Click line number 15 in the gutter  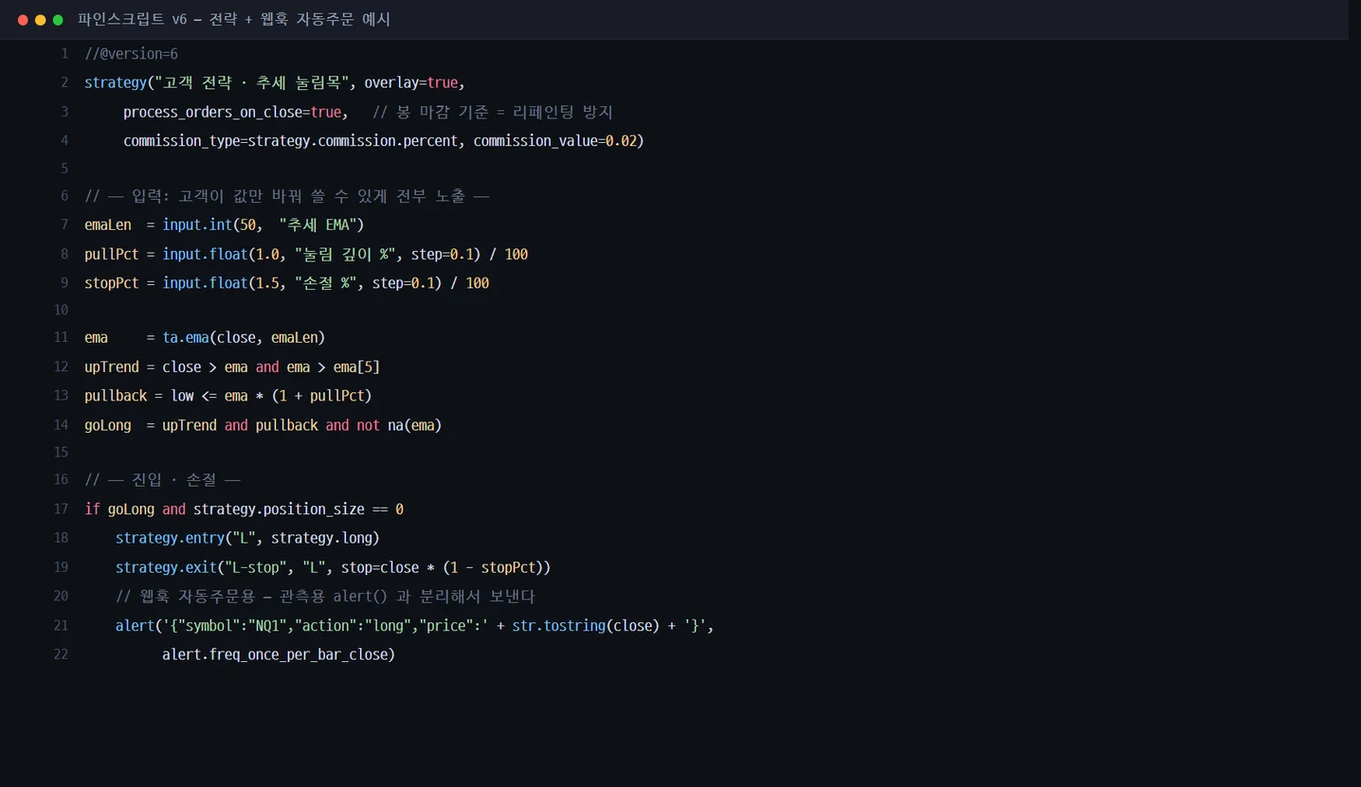(61, 452)
